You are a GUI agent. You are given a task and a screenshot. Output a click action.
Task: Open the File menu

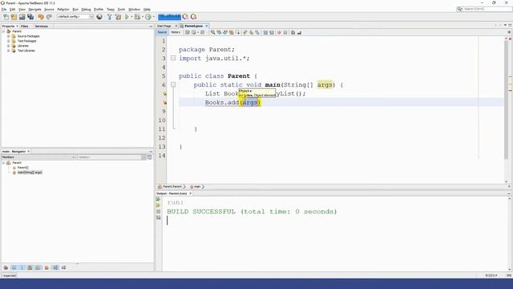[4, 10]
